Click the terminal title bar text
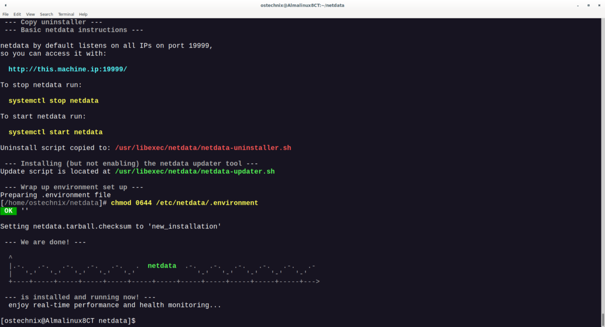 pyautogui.click(x=303, y=5)
